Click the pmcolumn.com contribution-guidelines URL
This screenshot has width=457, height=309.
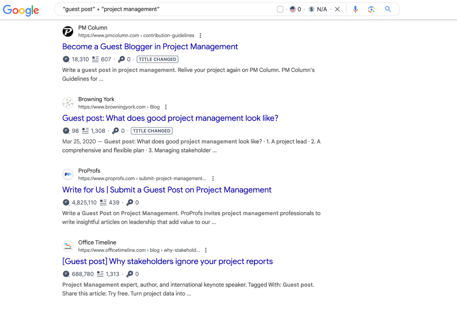click(x=136, y=35)
